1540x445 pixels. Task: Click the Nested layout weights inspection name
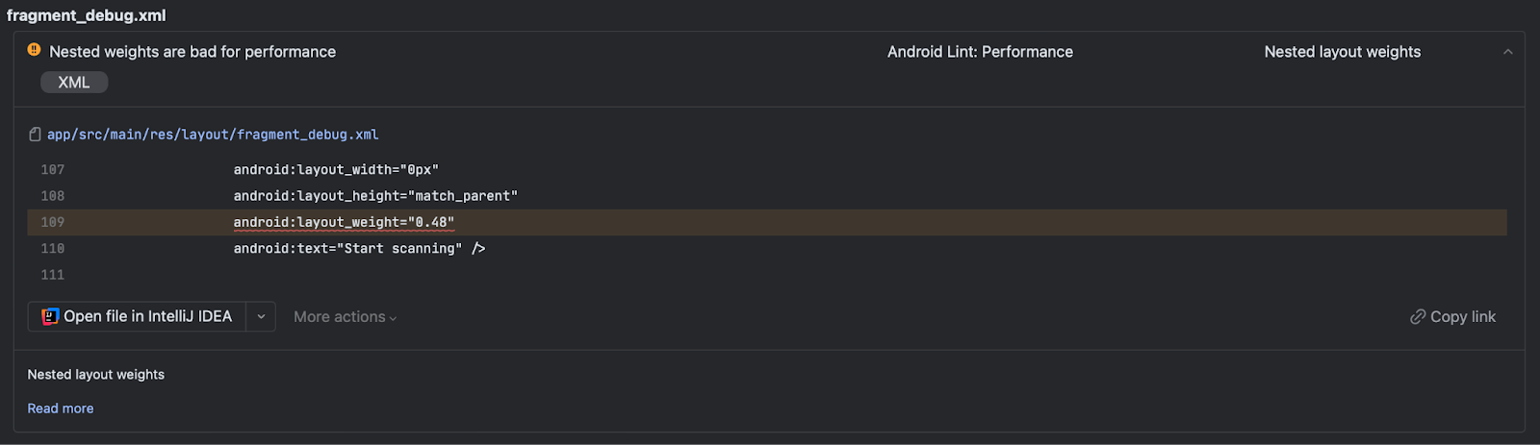[1343, 52]
